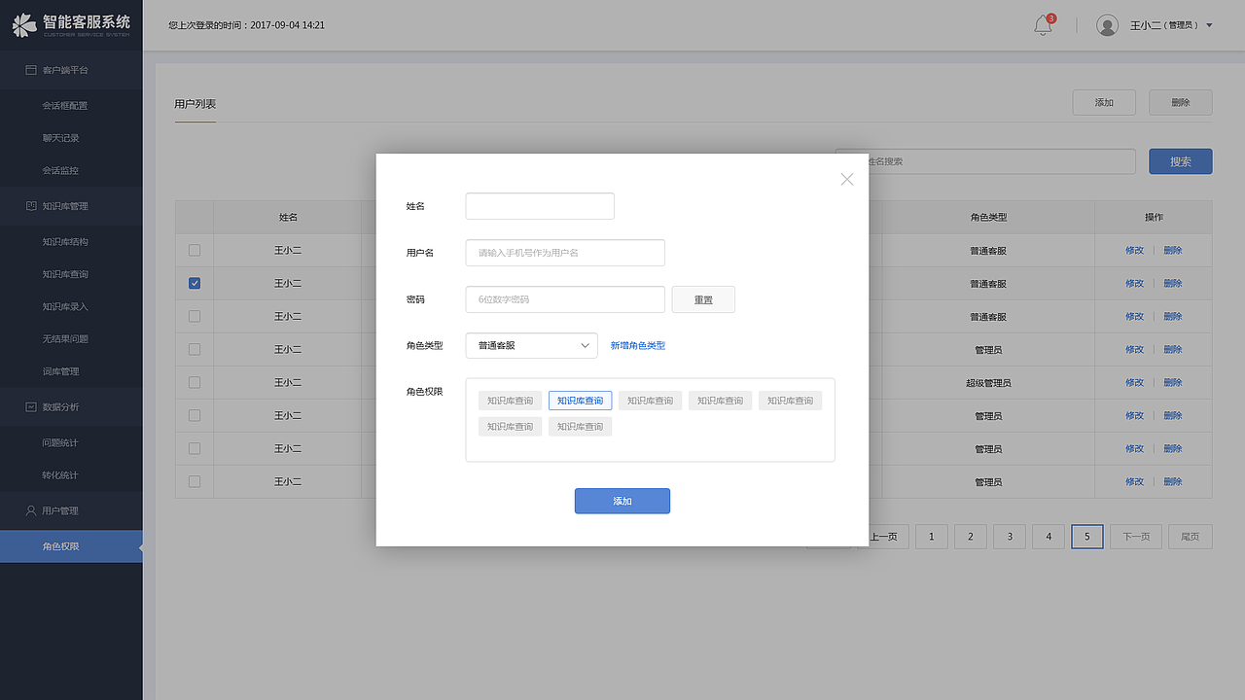Click the 重置 button beside password field
1245x700 pixels.
pyautogui.click(x=703, y=299)
